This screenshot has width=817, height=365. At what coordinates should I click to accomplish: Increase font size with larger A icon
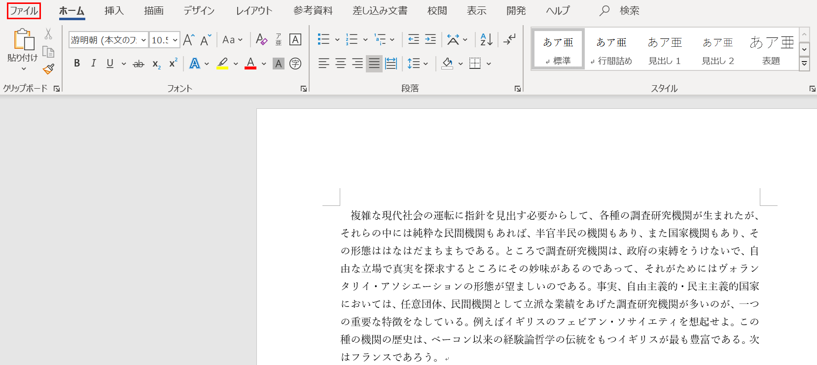[x=188, y=40]
